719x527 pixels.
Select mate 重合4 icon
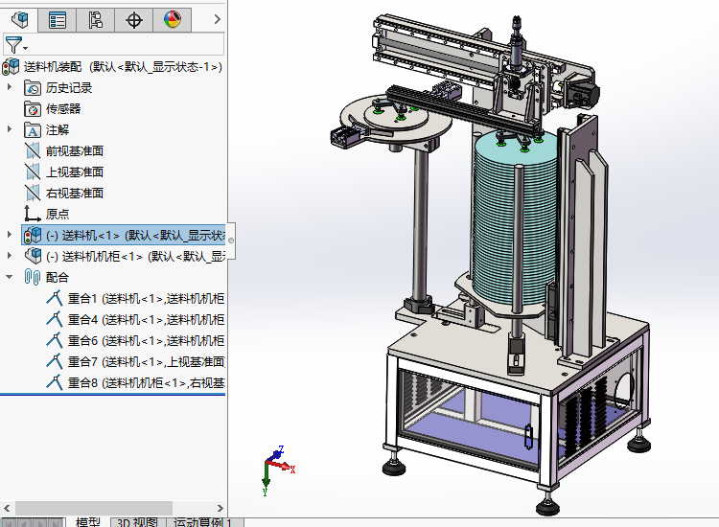[x=54, y=319]
